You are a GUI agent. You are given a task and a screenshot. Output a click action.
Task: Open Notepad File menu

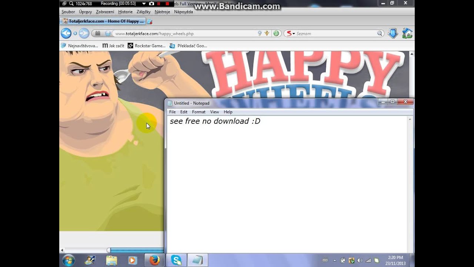coord(173,112)
